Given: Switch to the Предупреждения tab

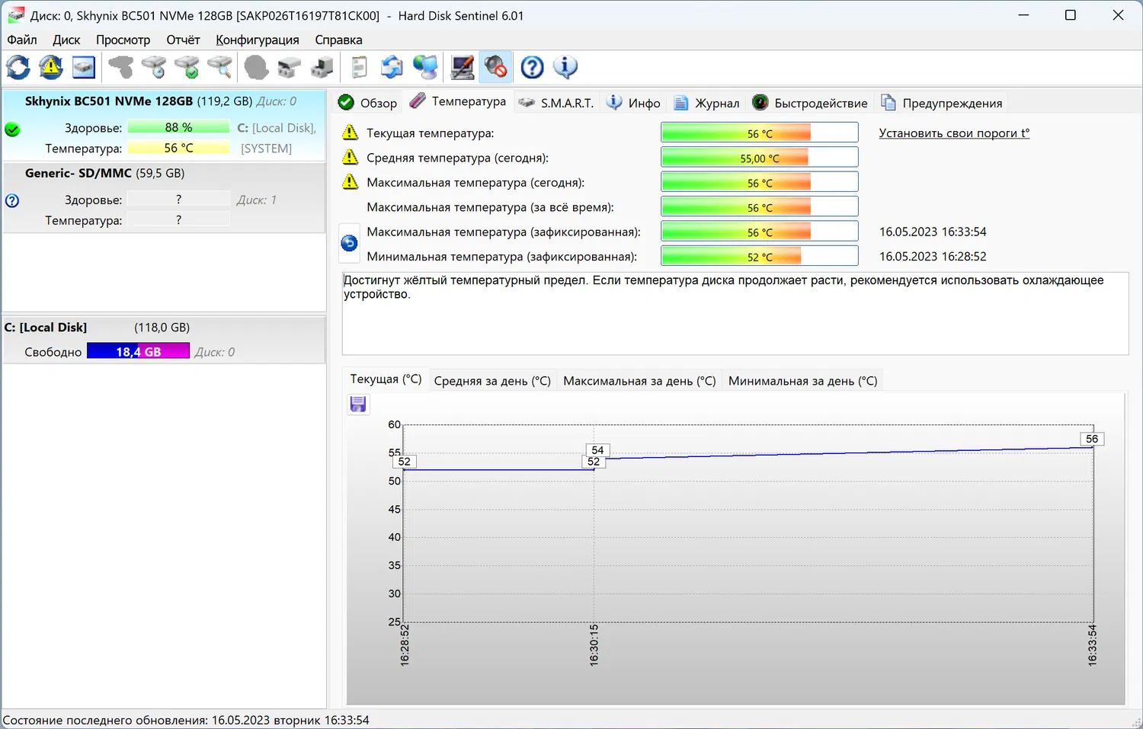Looking at the screenshot, I should click(942, 103).
